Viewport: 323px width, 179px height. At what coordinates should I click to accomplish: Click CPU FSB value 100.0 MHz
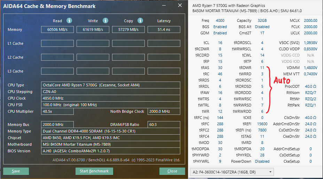click(111, 105)
